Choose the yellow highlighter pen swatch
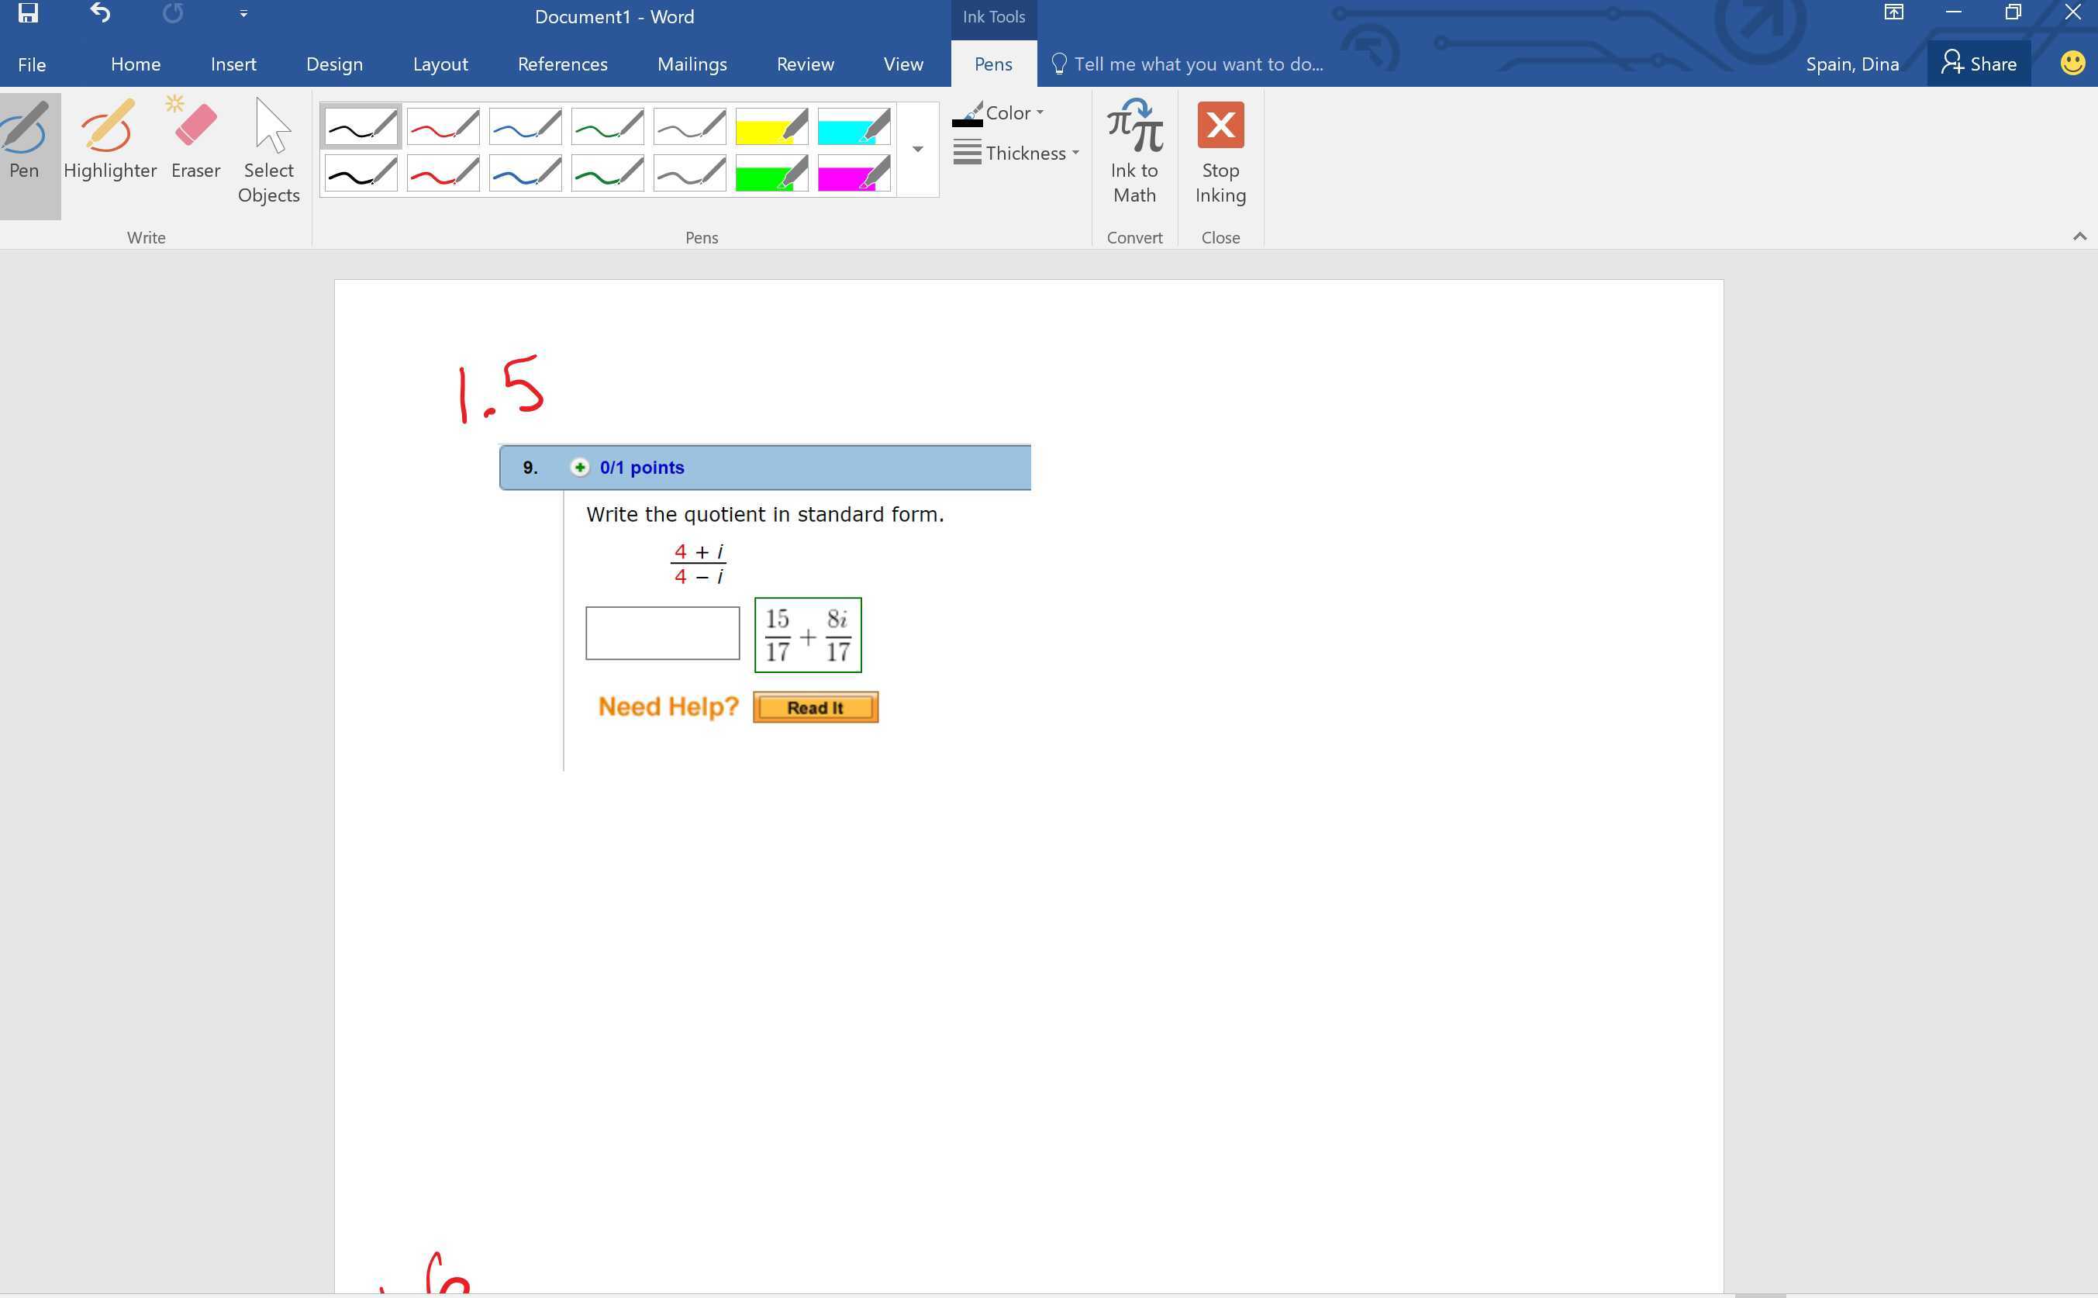 pos(771,127)
